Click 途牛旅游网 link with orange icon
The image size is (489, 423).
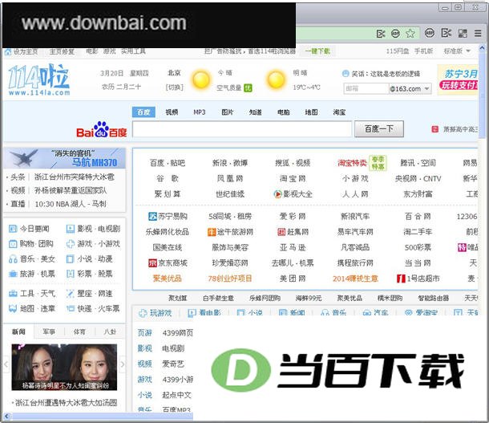[230, 232]
